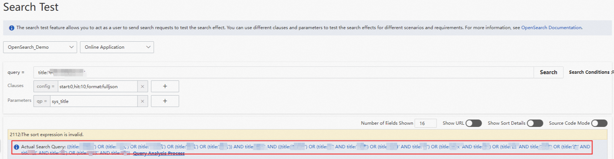Open the OpenSearch Documentation link

point(551,28)
